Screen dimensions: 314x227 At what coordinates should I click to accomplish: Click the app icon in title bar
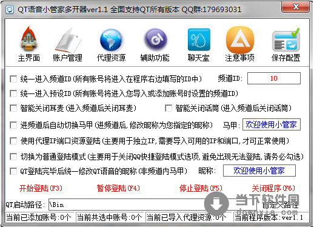click(x=10, y=10)
